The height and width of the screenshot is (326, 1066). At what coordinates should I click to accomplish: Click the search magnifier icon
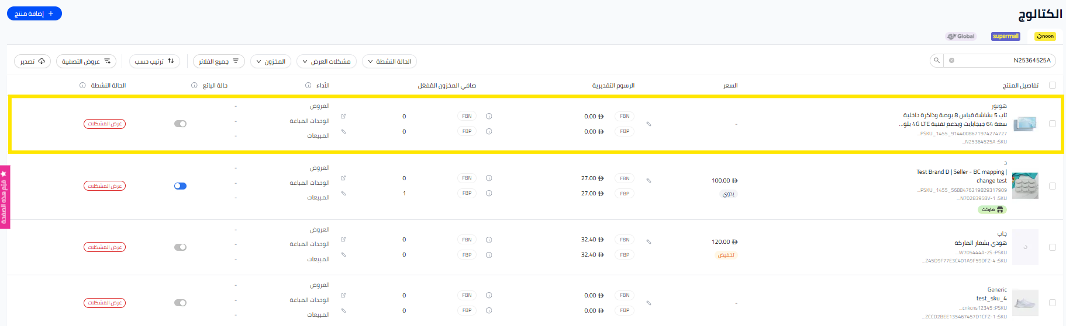(x=937, y=61)
